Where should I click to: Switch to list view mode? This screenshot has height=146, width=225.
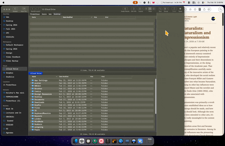[150, 9]
